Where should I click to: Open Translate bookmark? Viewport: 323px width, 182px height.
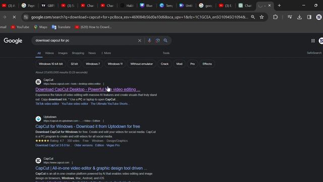(x=61, y=27)
